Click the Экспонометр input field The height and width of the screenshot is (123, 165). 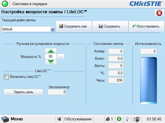tap(57, 92)
